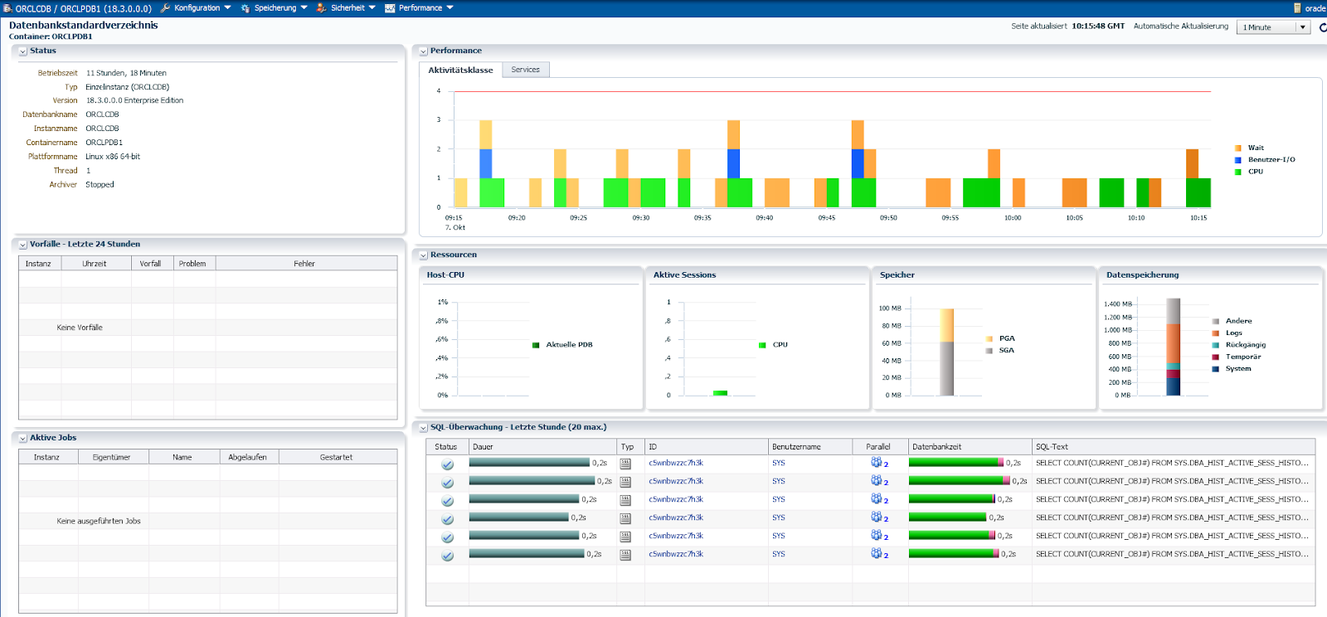Click the Parallel column header
Viewport: 1327px width, 617px height.
(x=880, y=447)
